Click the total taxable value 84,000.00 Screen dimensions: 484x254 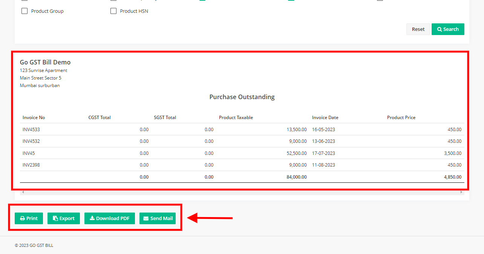tap(296, 177)
